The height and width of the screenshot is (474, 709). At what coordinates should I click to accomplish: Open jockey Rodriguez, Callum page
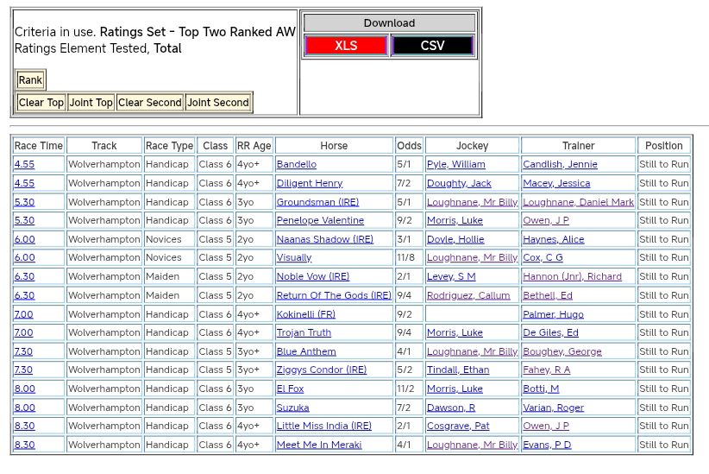pos(468,295)
